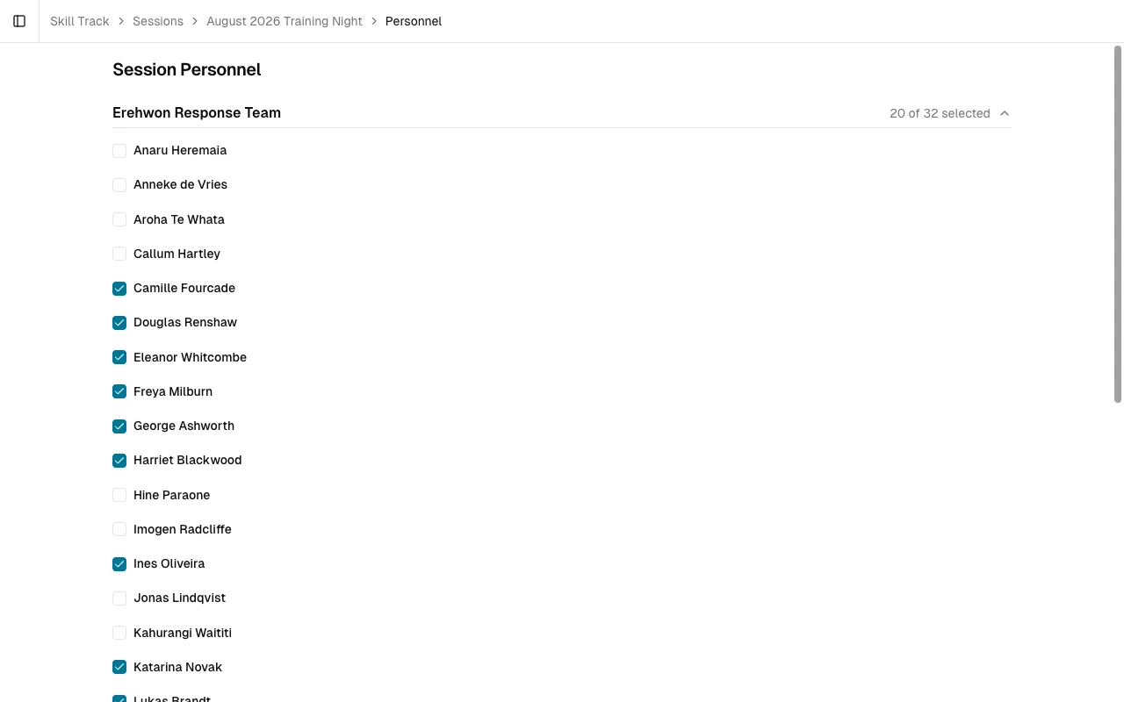Uncheck Douglas Renshaw checkbox
This screenshot has height=702, width=1124.
click(119, 323)
